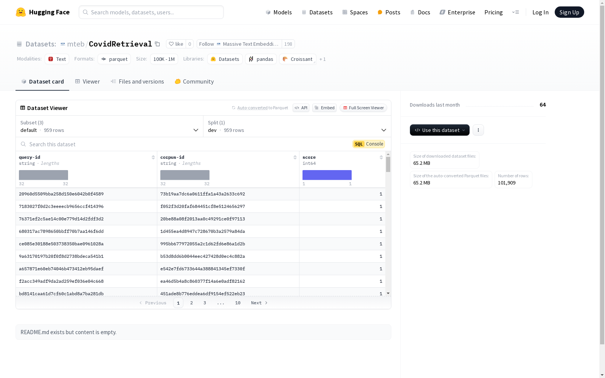
Task: Click cell a657871e60eb74046b473412eb95daef
Action: tap(86, 269)
